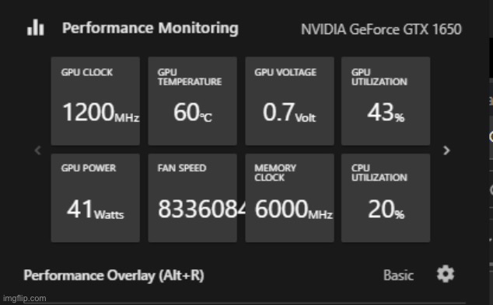The height and width of the screenshot is (305, 493).
Task: Click the Fan Speed tile
Action: (x=192, y=198)
